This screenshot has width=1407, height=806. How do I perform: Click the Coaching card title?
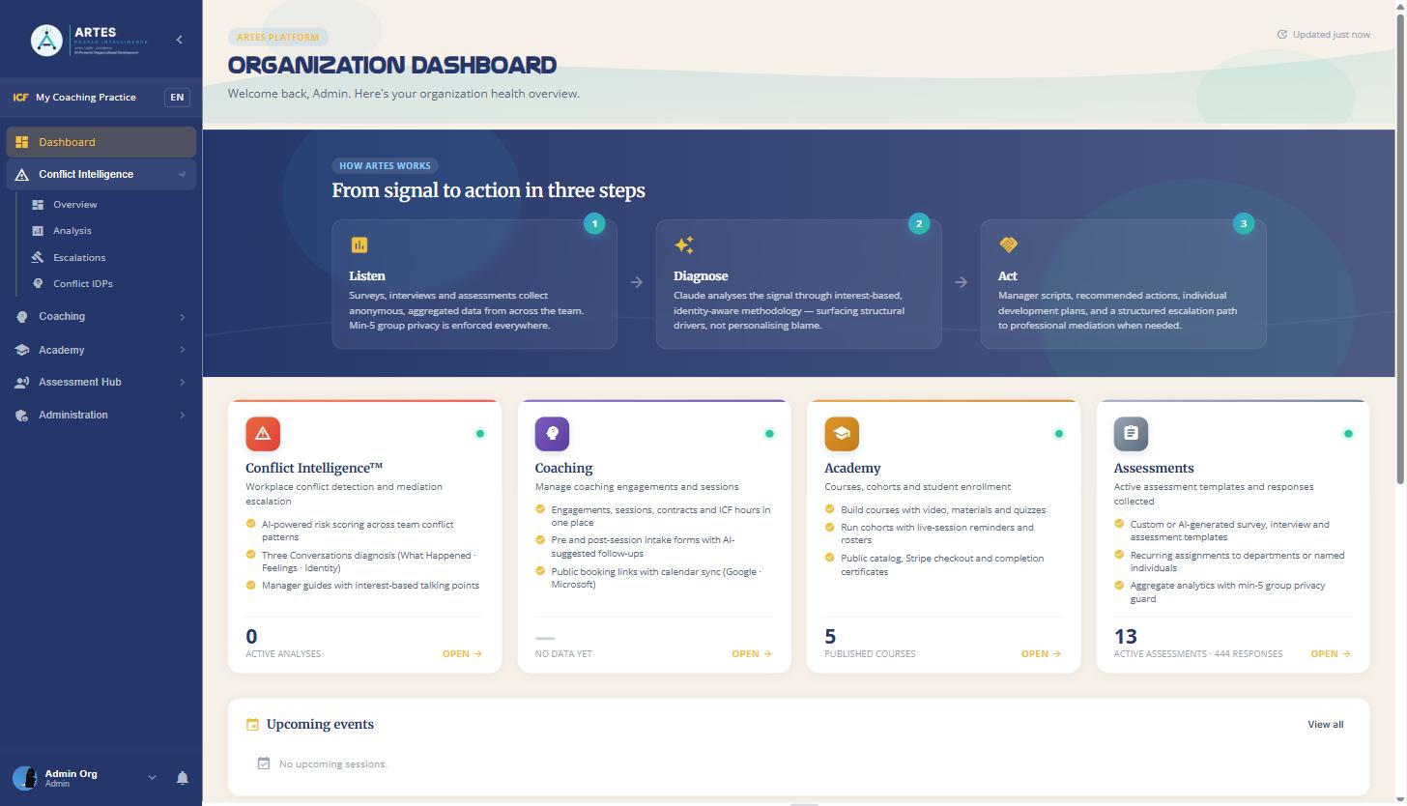pos(563,469)
